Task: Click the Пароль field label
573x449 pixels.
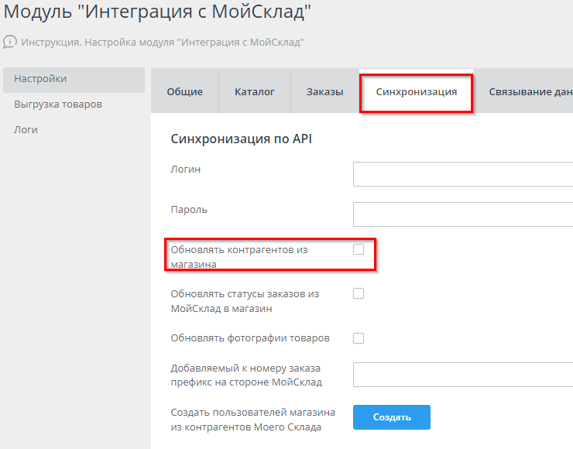Action: coord(189,210)
